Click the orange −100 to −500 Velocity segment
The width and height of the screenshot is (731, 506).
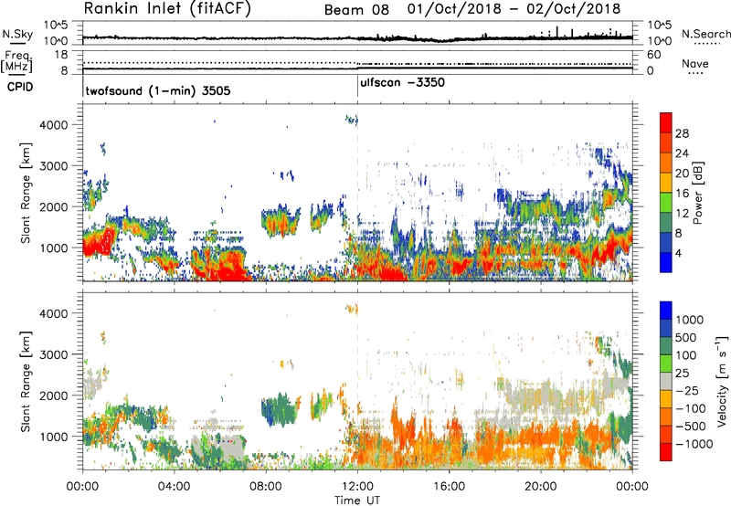pyautogui.click(x=666, y=417)
